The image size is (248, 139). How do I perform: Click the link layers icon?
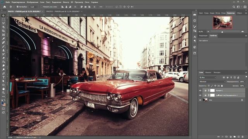point(219,137)
